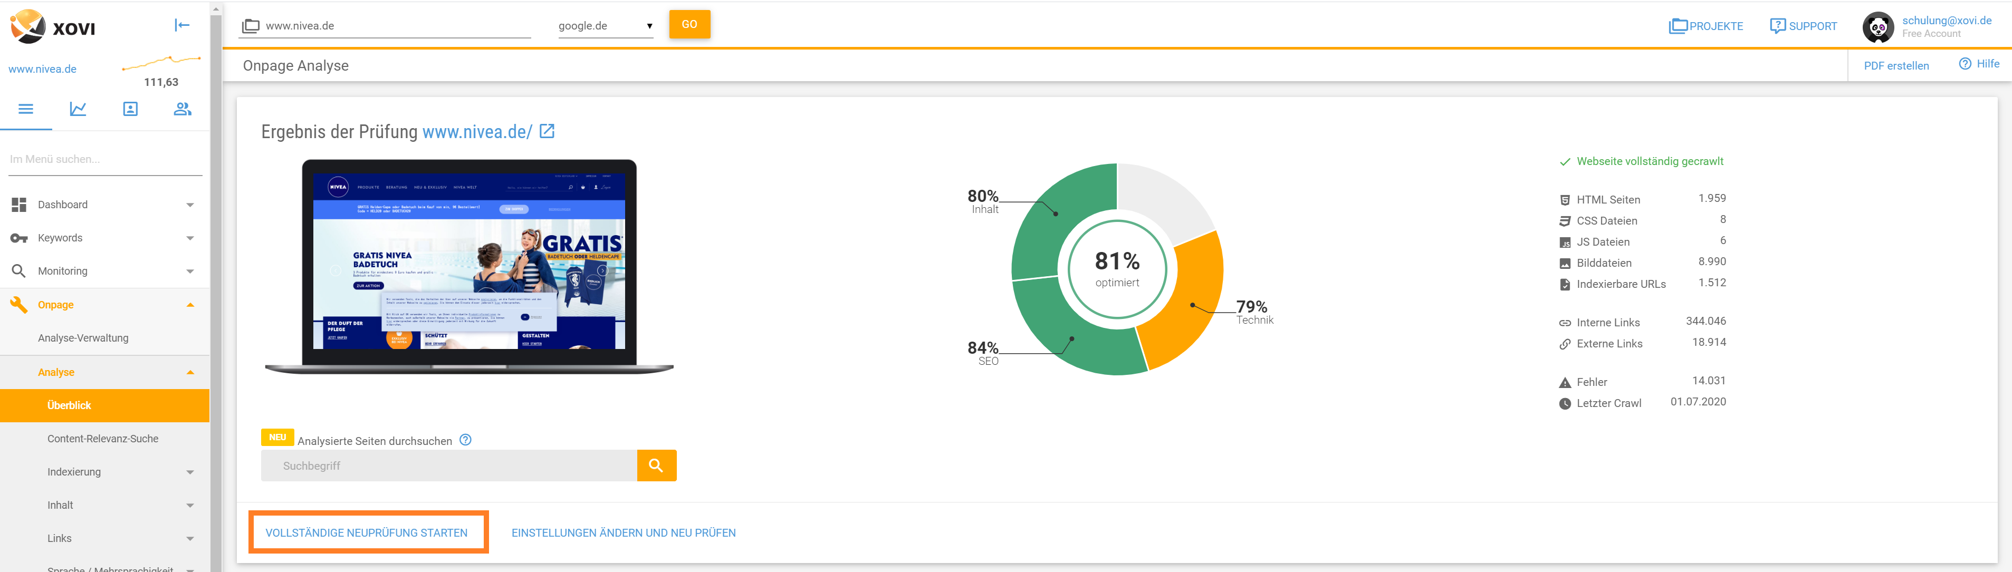Open Hilfe help link
2012x572 pixels.
pyautogui.click(x=1979, y=64)
